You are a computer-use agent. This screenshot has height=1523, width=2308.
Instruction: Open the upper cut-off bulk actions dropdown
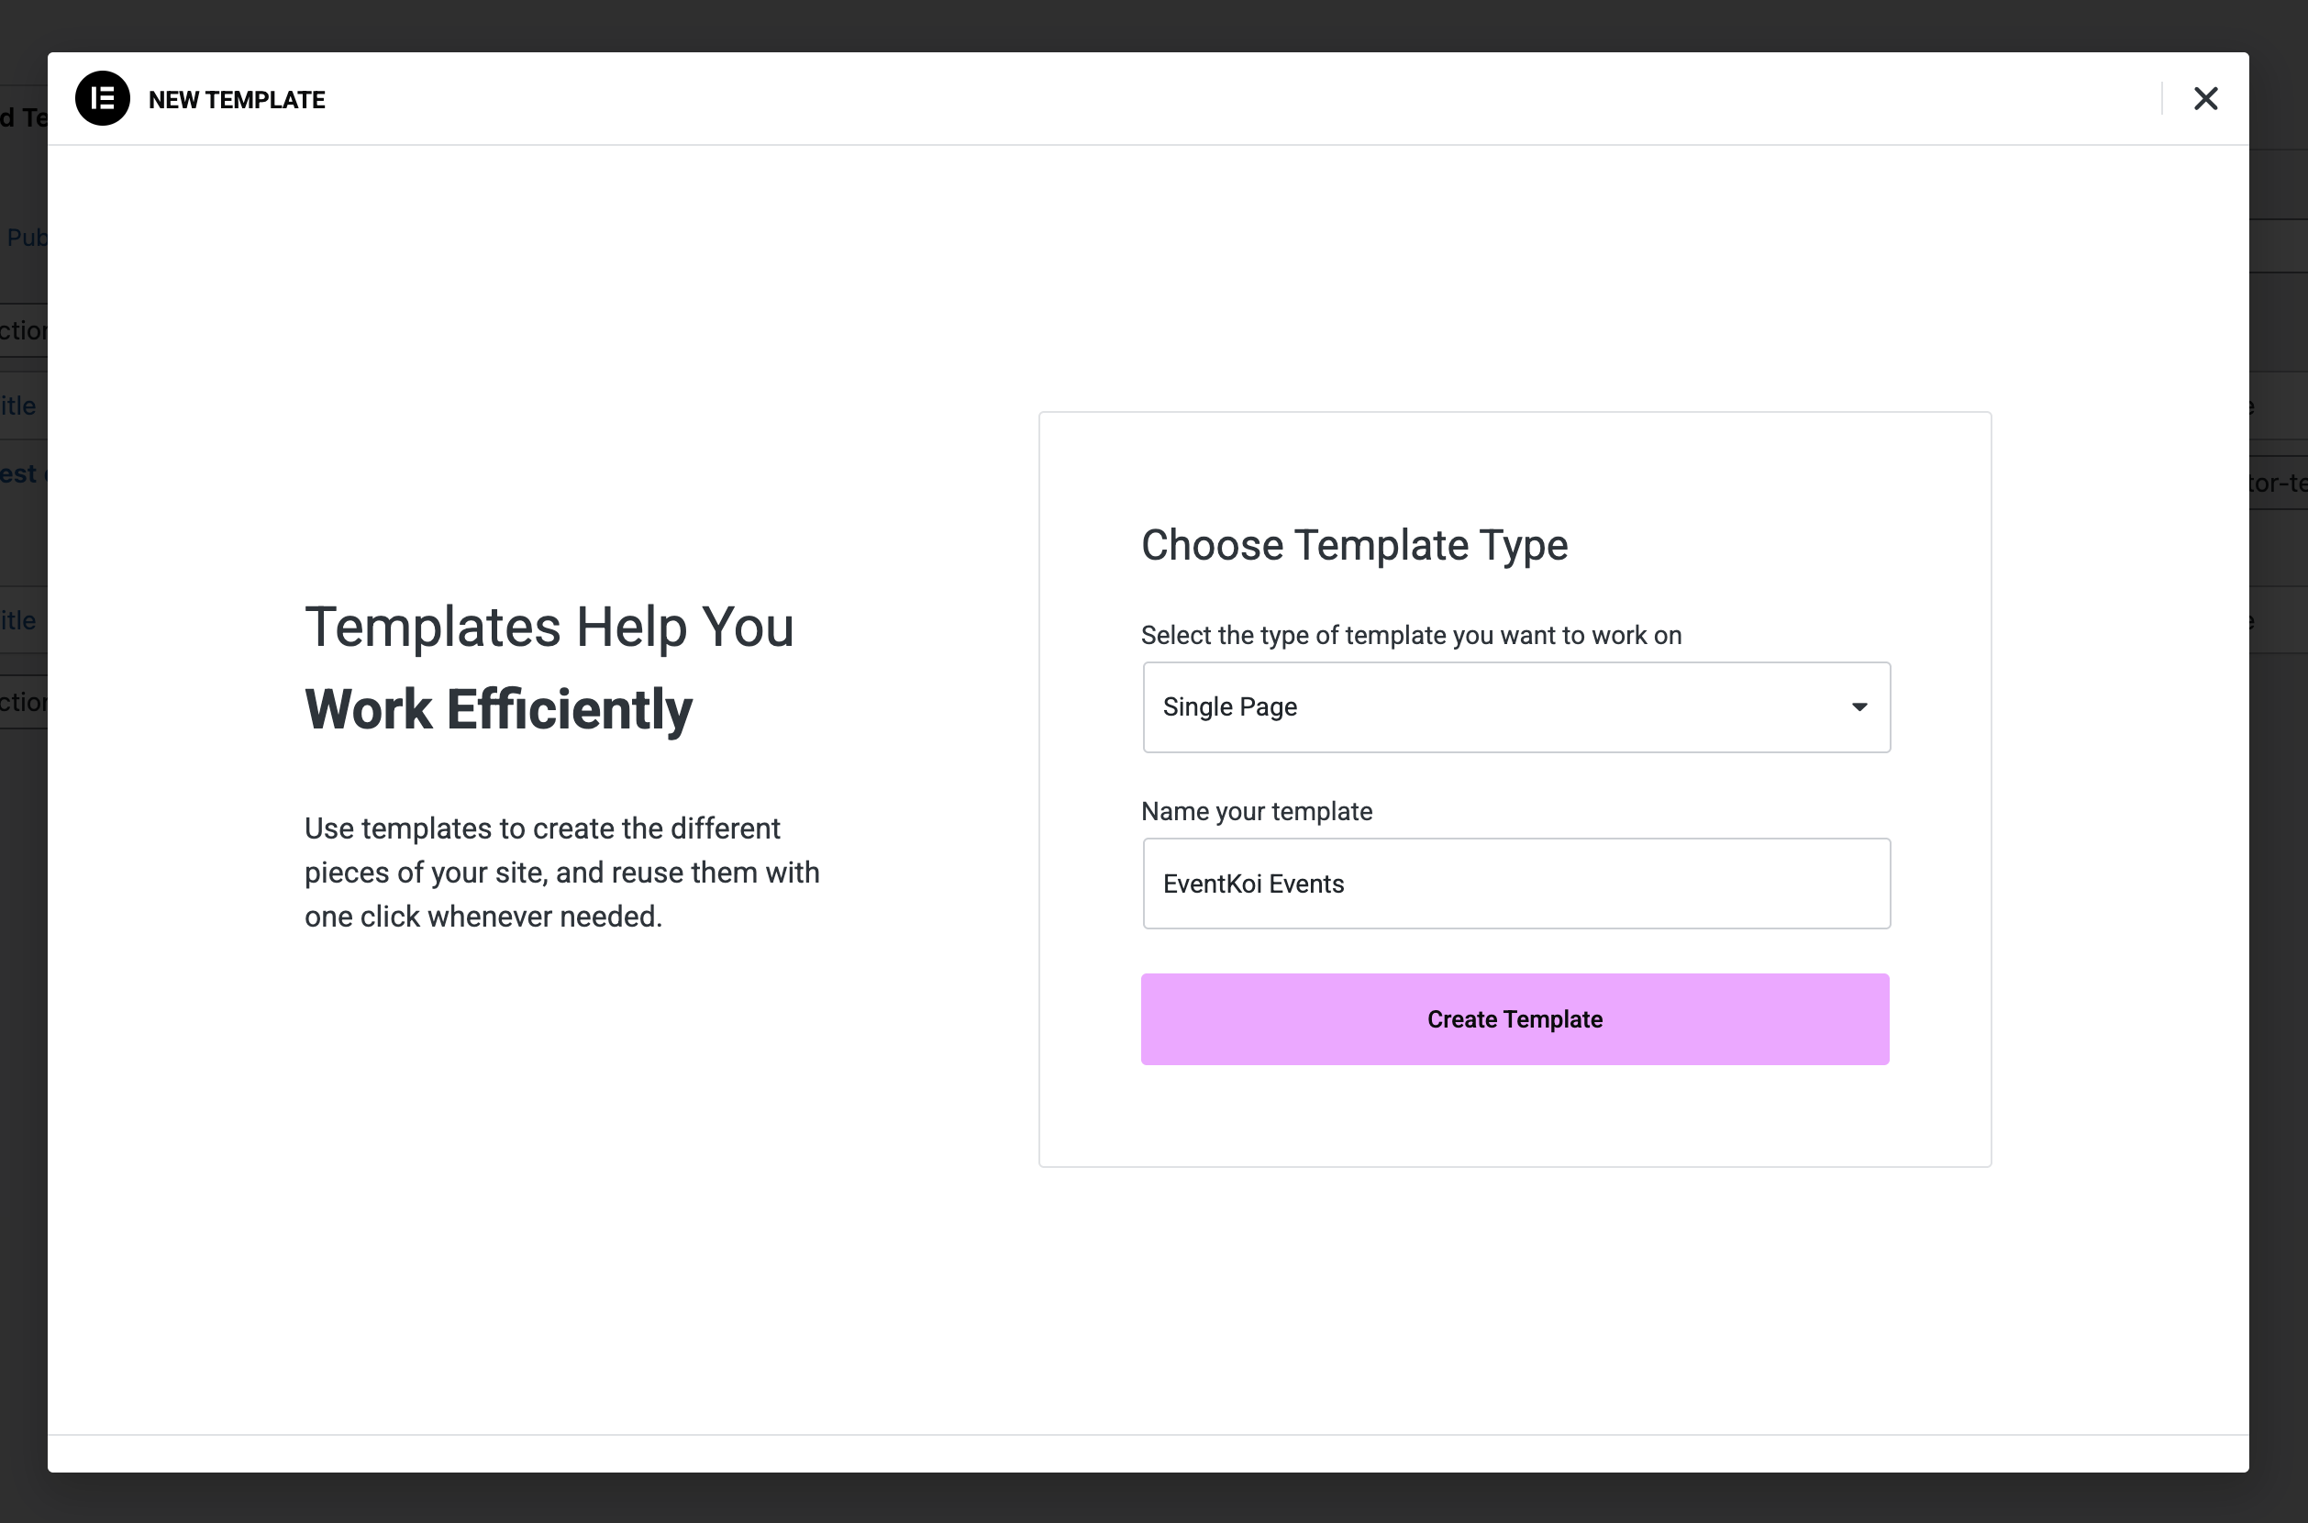(x=23, y=331)
